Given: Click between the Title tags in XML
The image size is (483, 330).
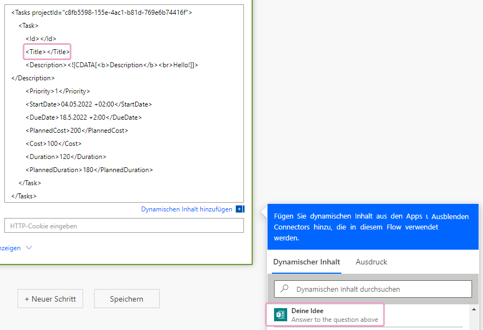Looking at the screenshot, I should tap(46, 52).
